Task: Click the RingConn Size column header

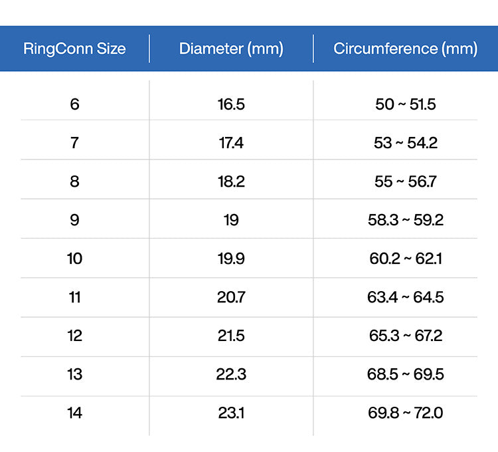Action: pos(74,49)
